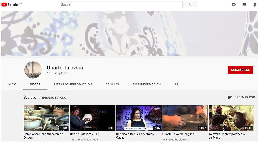
Task: Click the 1439 visualizaciones text
Action: (83, 140)
